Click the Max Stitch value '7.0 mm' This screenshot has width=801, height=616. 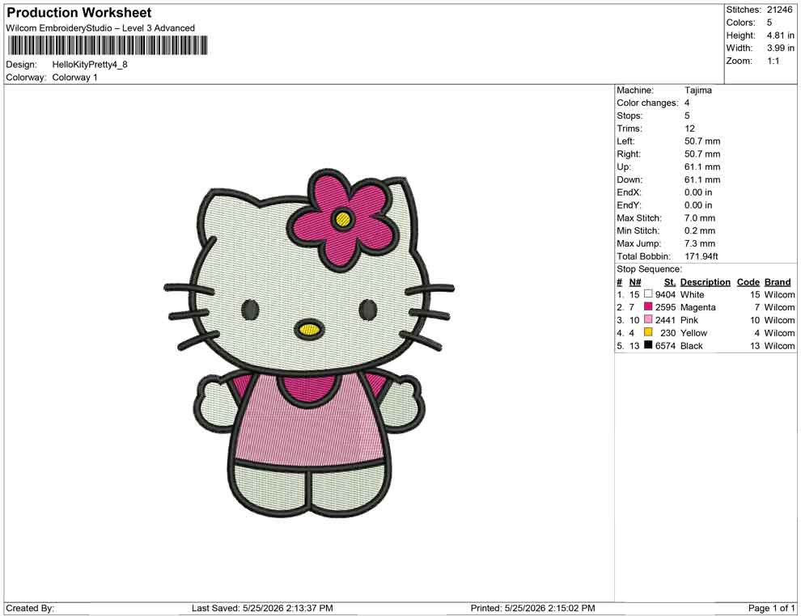coord(700,218)
